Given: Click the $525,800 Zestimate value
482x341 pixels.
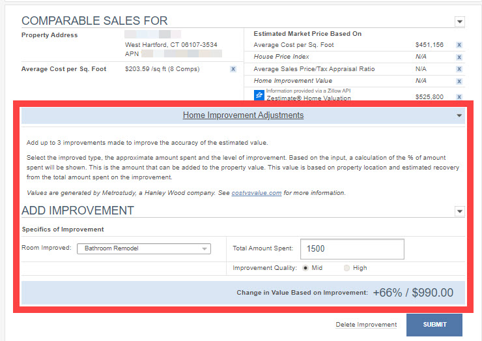Looking at the screenshot, I should 429,97.
